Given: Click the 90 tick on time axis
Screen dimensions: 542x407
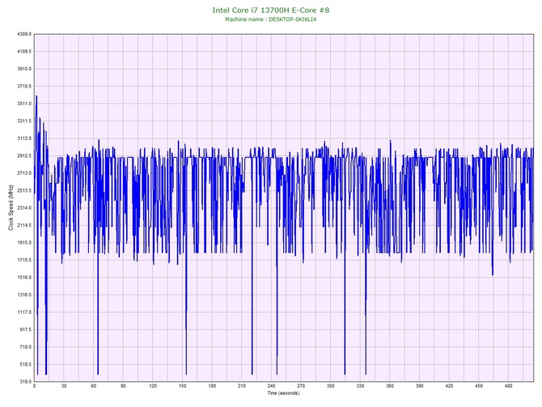Looking at the screenshot, I should point(123,386).
